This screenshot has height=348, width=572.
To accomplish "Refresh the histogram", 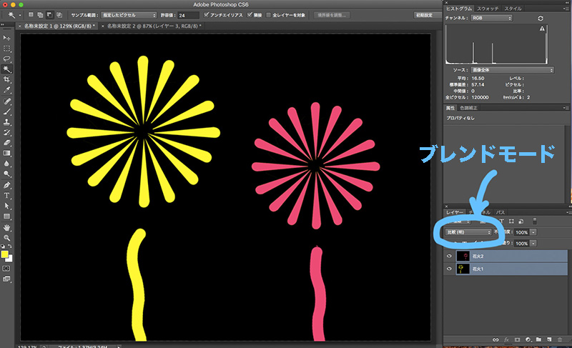I will pyautogui.click(x=541, y=18).
